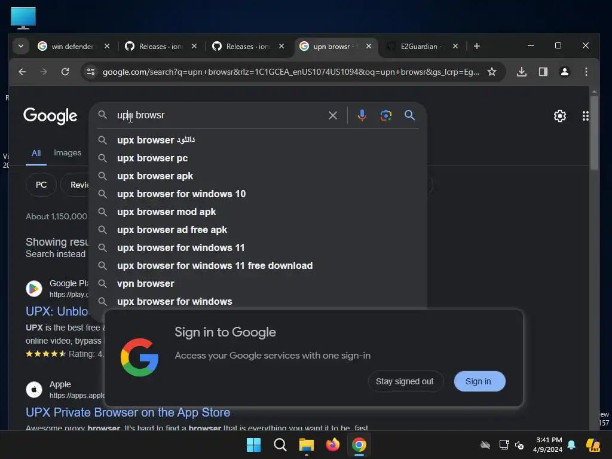Close the E2Guardian tab

tap(455, 46)
